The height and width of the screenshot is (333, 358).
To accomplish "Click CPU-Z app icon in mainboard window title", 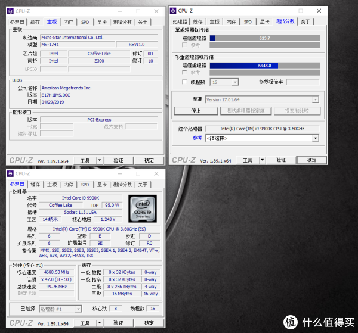I will [x=10, y=11].
